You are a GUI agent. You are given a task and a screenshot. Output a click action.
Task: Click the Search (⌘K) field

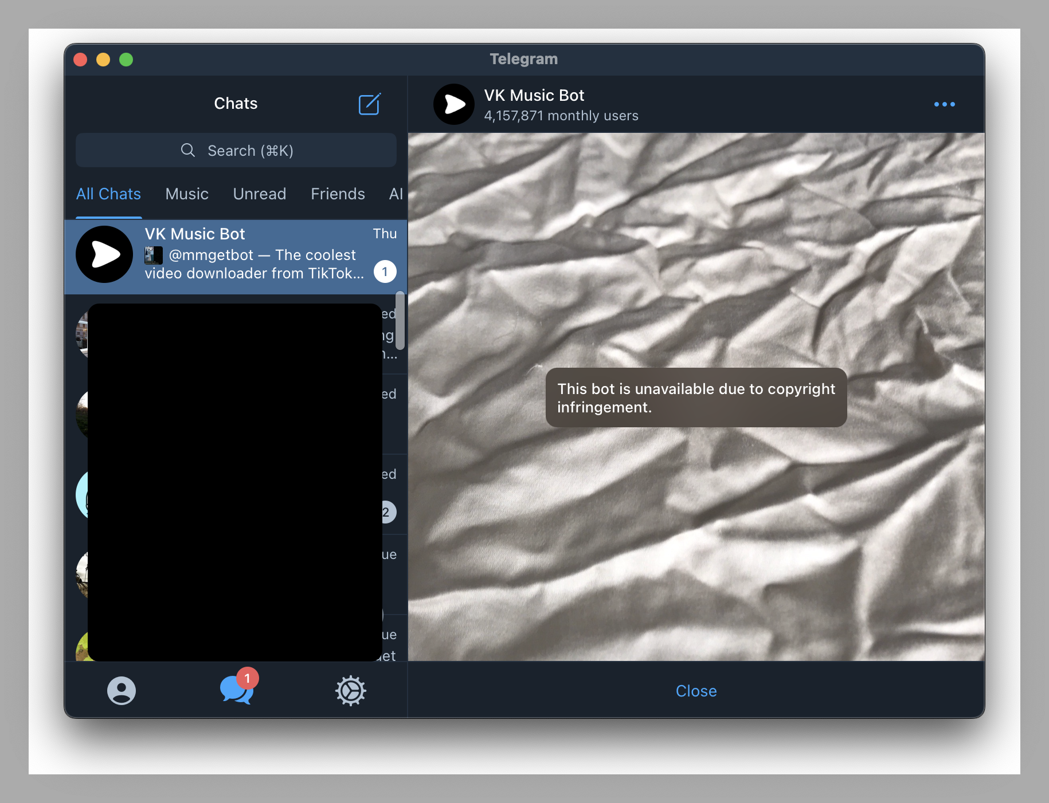(x=236, y=150)
